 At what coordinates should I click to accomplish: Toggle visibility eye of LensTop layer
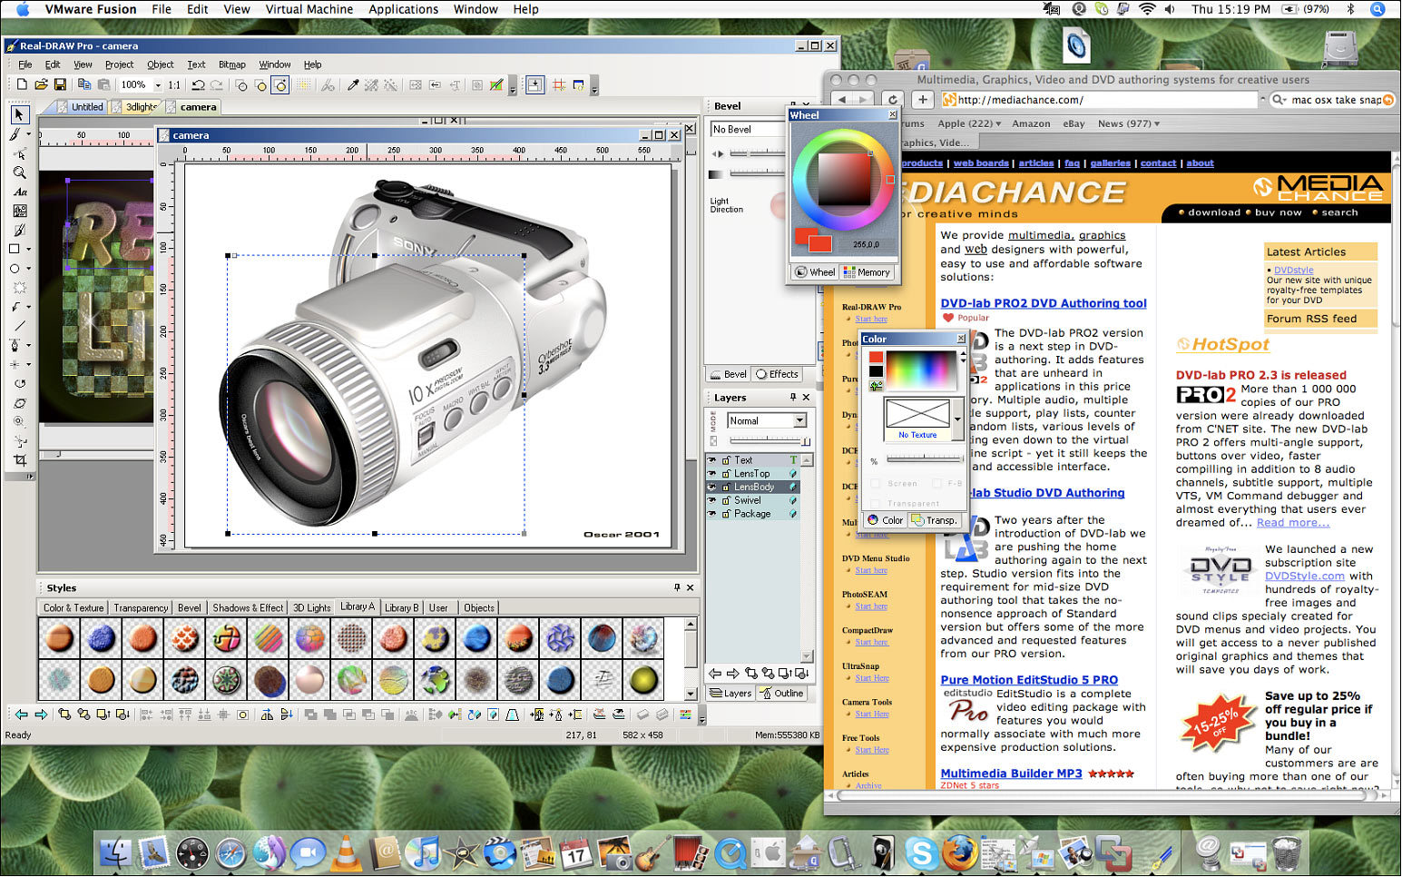[712, 474]
